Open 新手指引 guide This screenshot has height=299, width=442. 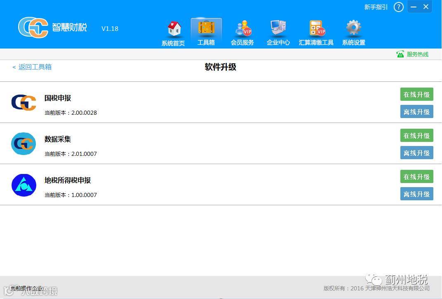click(376, 7)
